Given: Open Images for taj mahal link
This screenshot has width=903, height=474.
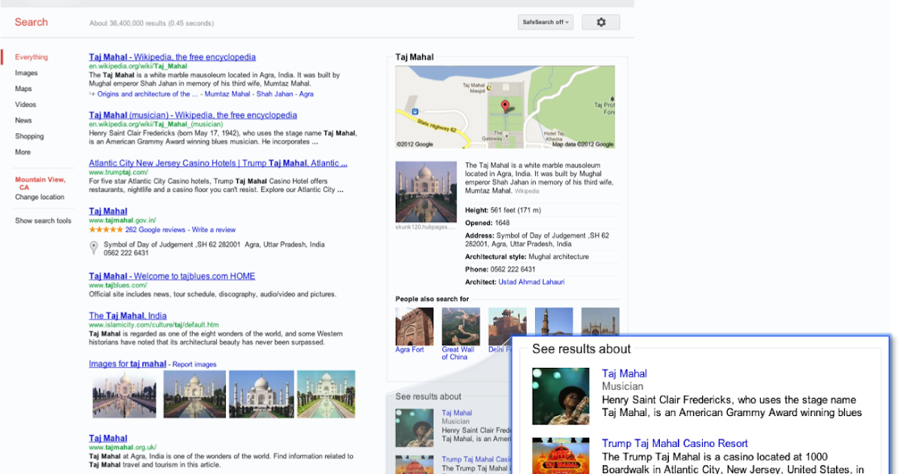Looking at the screenshot, I should coord(127,364).
